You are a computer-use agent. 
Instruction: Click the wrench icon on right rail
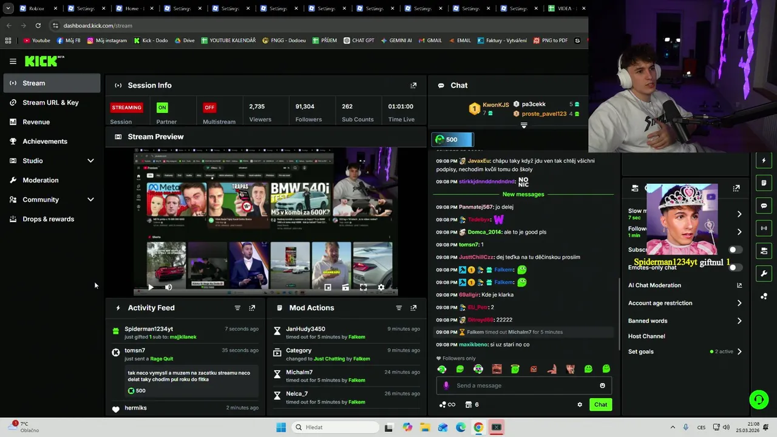(764, 273)
